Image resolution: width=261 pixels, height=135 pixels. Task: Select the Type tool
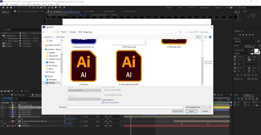[x=44, y=7]
